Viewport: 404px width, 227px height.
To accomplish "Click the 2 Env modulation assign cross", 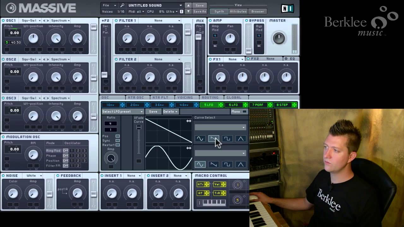I will (147, 105).
